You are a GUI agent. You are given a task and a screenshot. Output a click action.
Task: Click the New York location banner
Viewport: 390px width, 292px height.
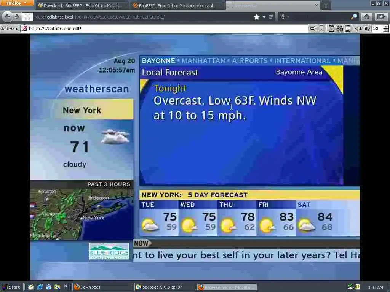click(x=93, y=109)
